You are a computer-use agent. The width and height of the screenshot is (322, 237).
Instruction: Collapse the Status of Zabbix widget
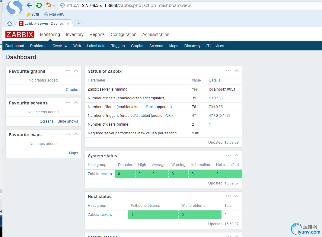click(237, 71)
